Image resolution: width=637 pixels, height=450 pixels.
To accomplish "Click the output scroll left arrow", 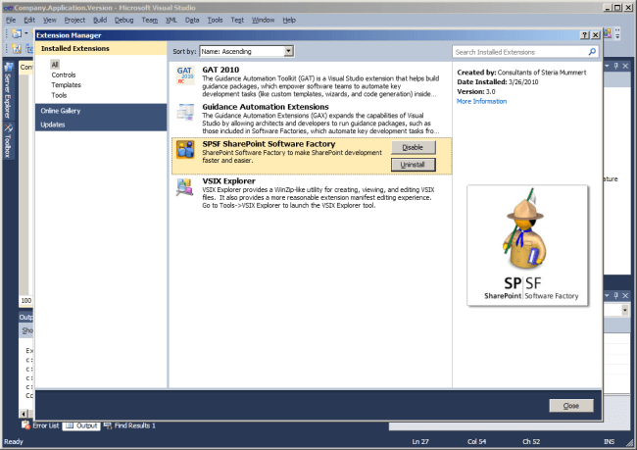I will coord(24,414).
